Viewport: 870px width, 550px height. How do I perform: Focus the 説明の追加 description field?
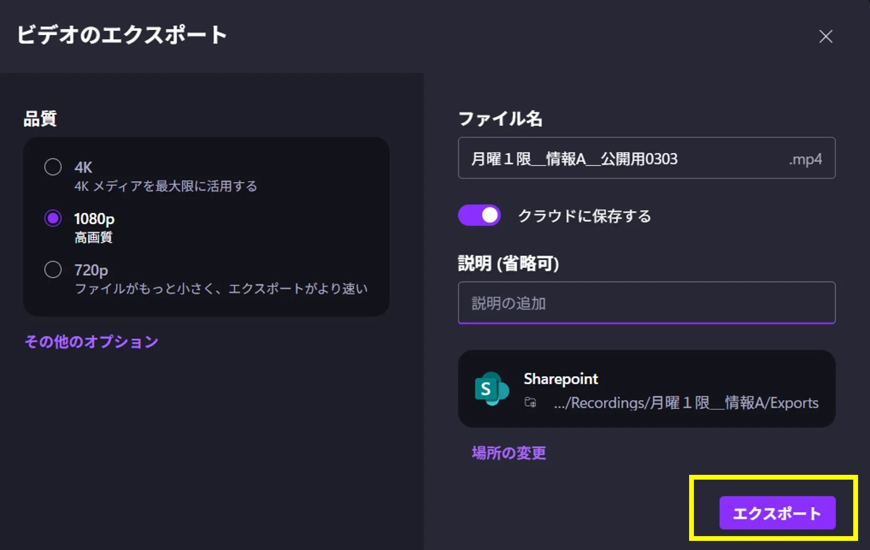click(x=646, y=303)
